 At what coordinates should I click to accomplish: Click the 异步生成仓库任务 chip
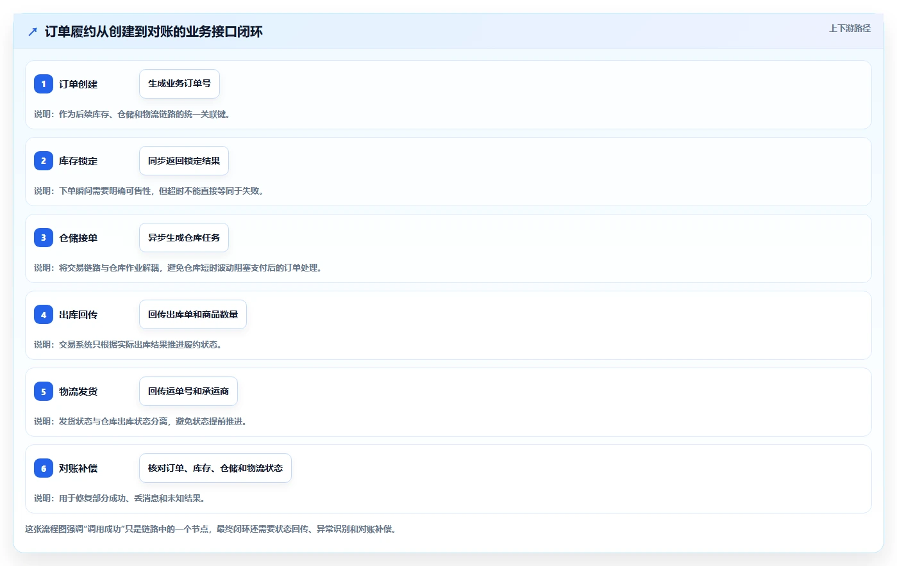coord(184,238)
